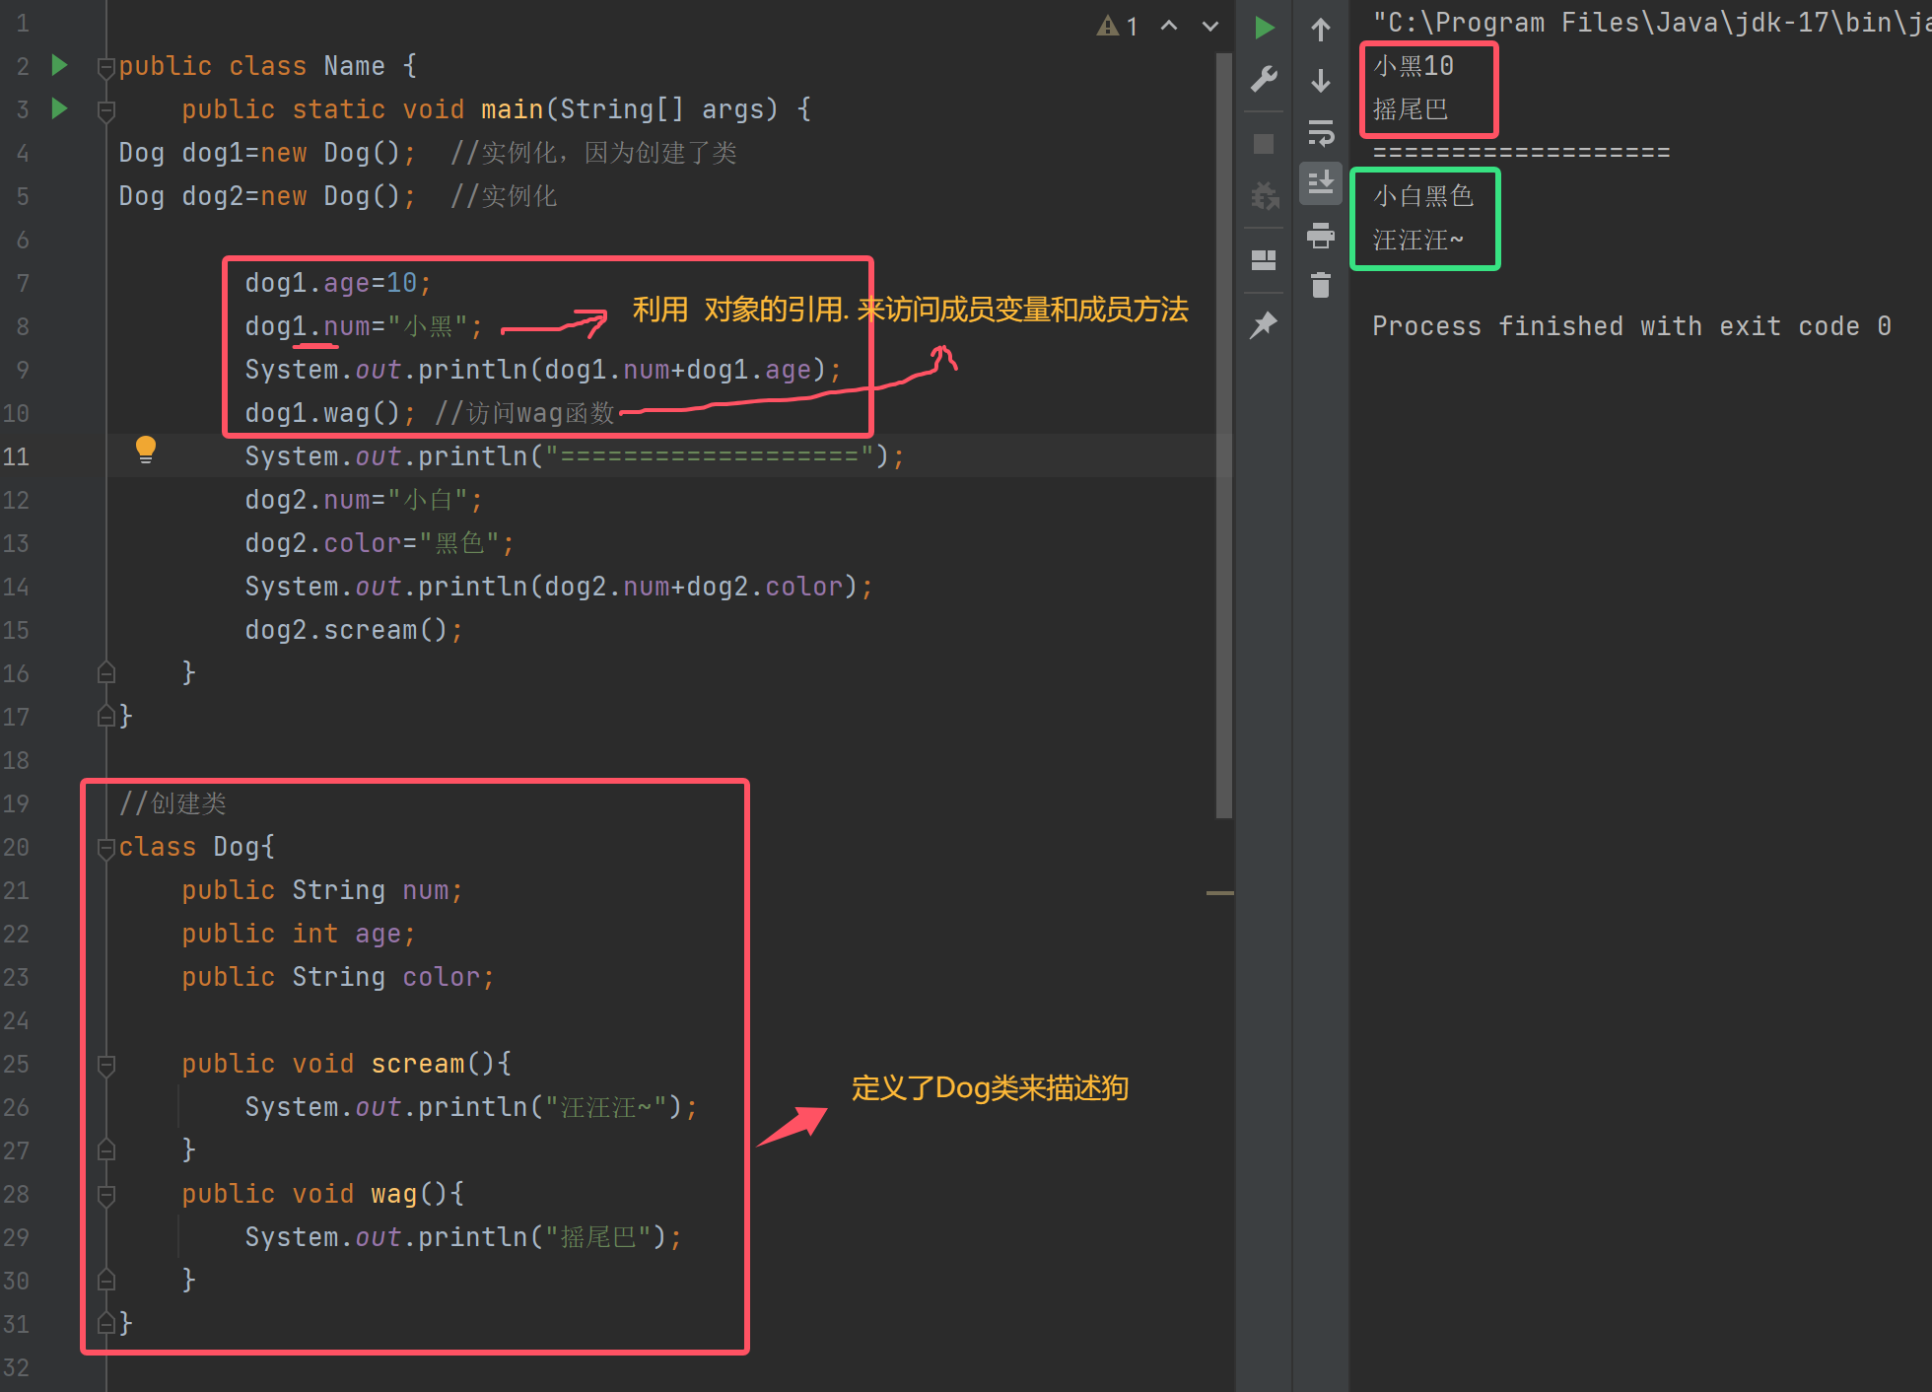Image resolution: width=1932 pixels, height=1392 pixels.
Task: Open the warning indicator showing 1 problem
Action: point(1118,26)
